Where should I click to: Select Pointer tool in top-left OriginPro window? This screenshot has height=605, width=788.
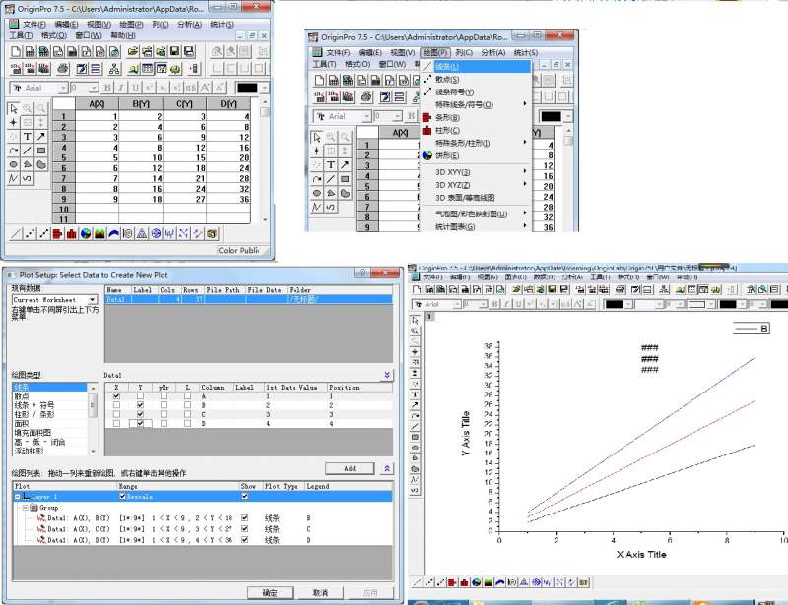14,108
